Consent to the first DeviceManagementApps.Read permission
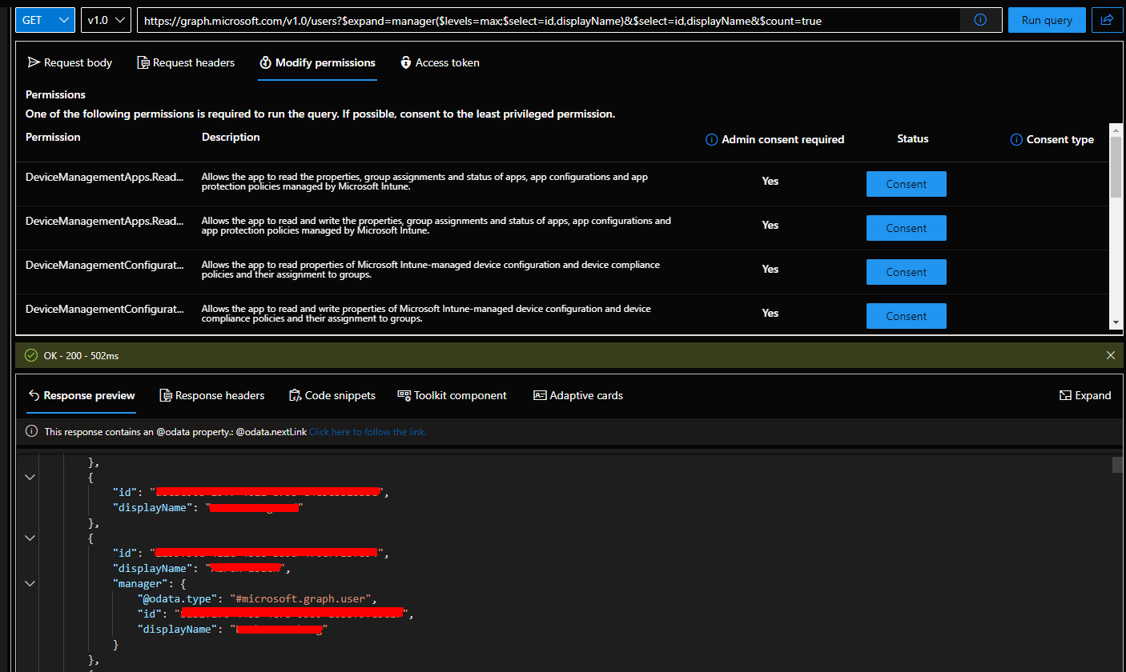The image size is (1126, 672). 907,184
